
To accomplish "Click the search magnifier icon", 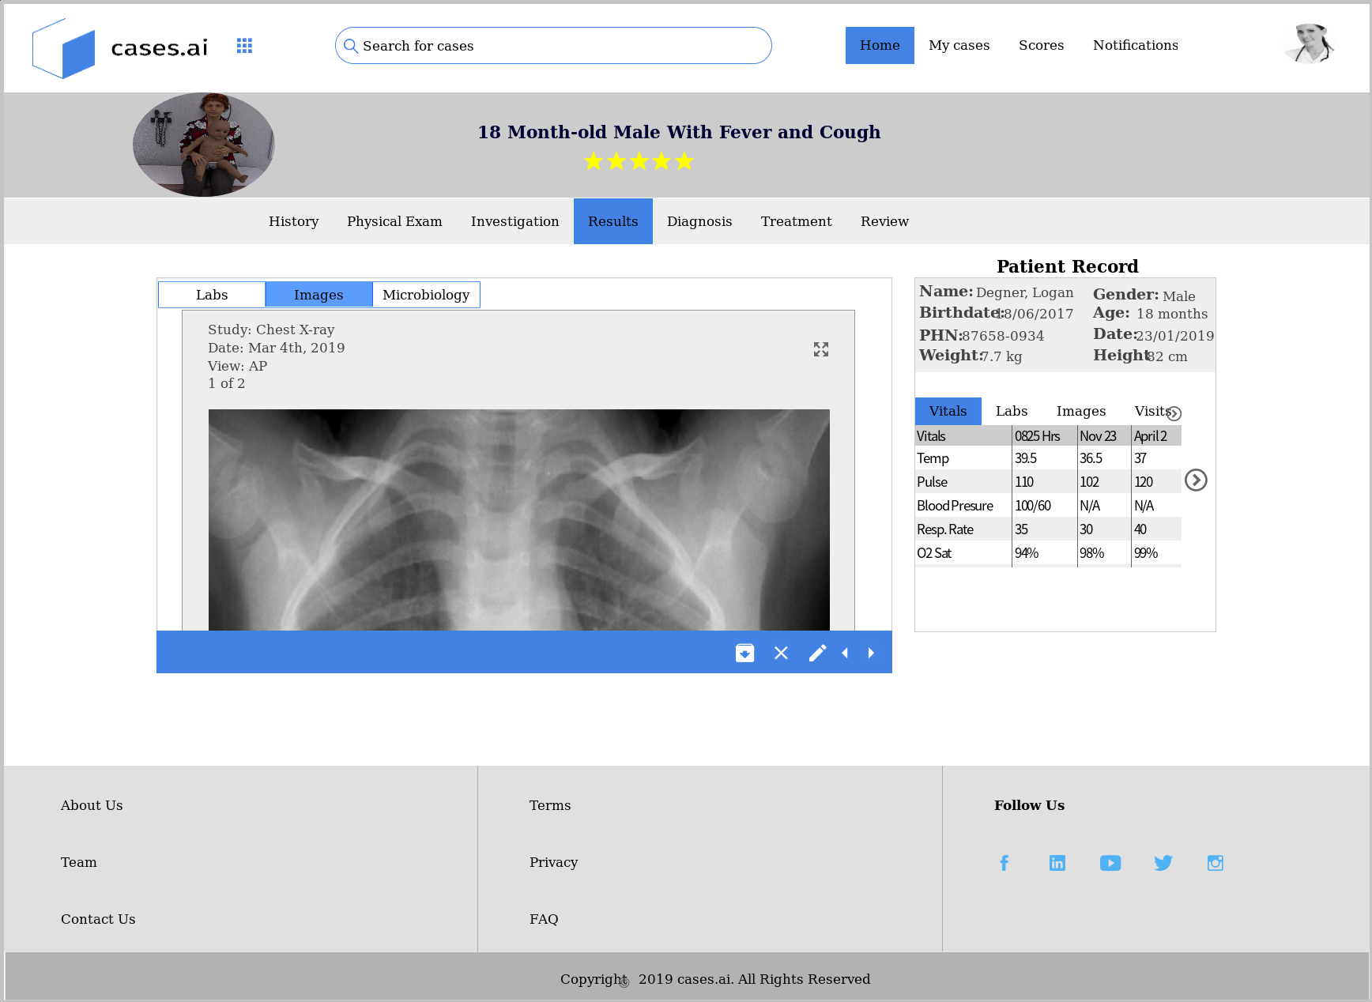I will pos(351,46).
